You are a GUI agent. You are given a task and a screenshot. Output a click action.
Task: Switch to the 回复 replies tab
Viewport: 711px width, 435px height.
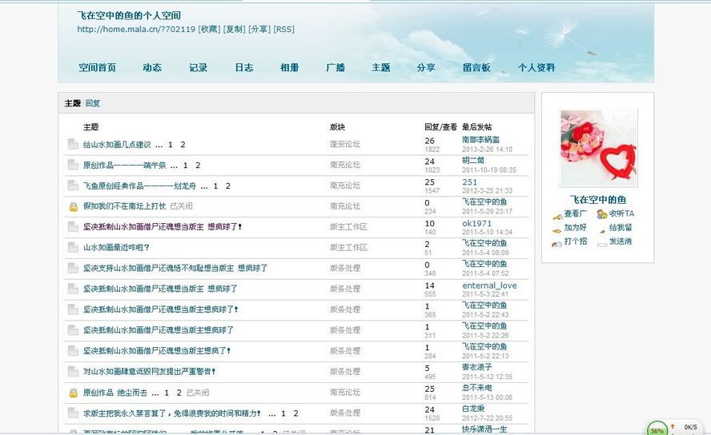pyautogui.click(x=93, y=104)
